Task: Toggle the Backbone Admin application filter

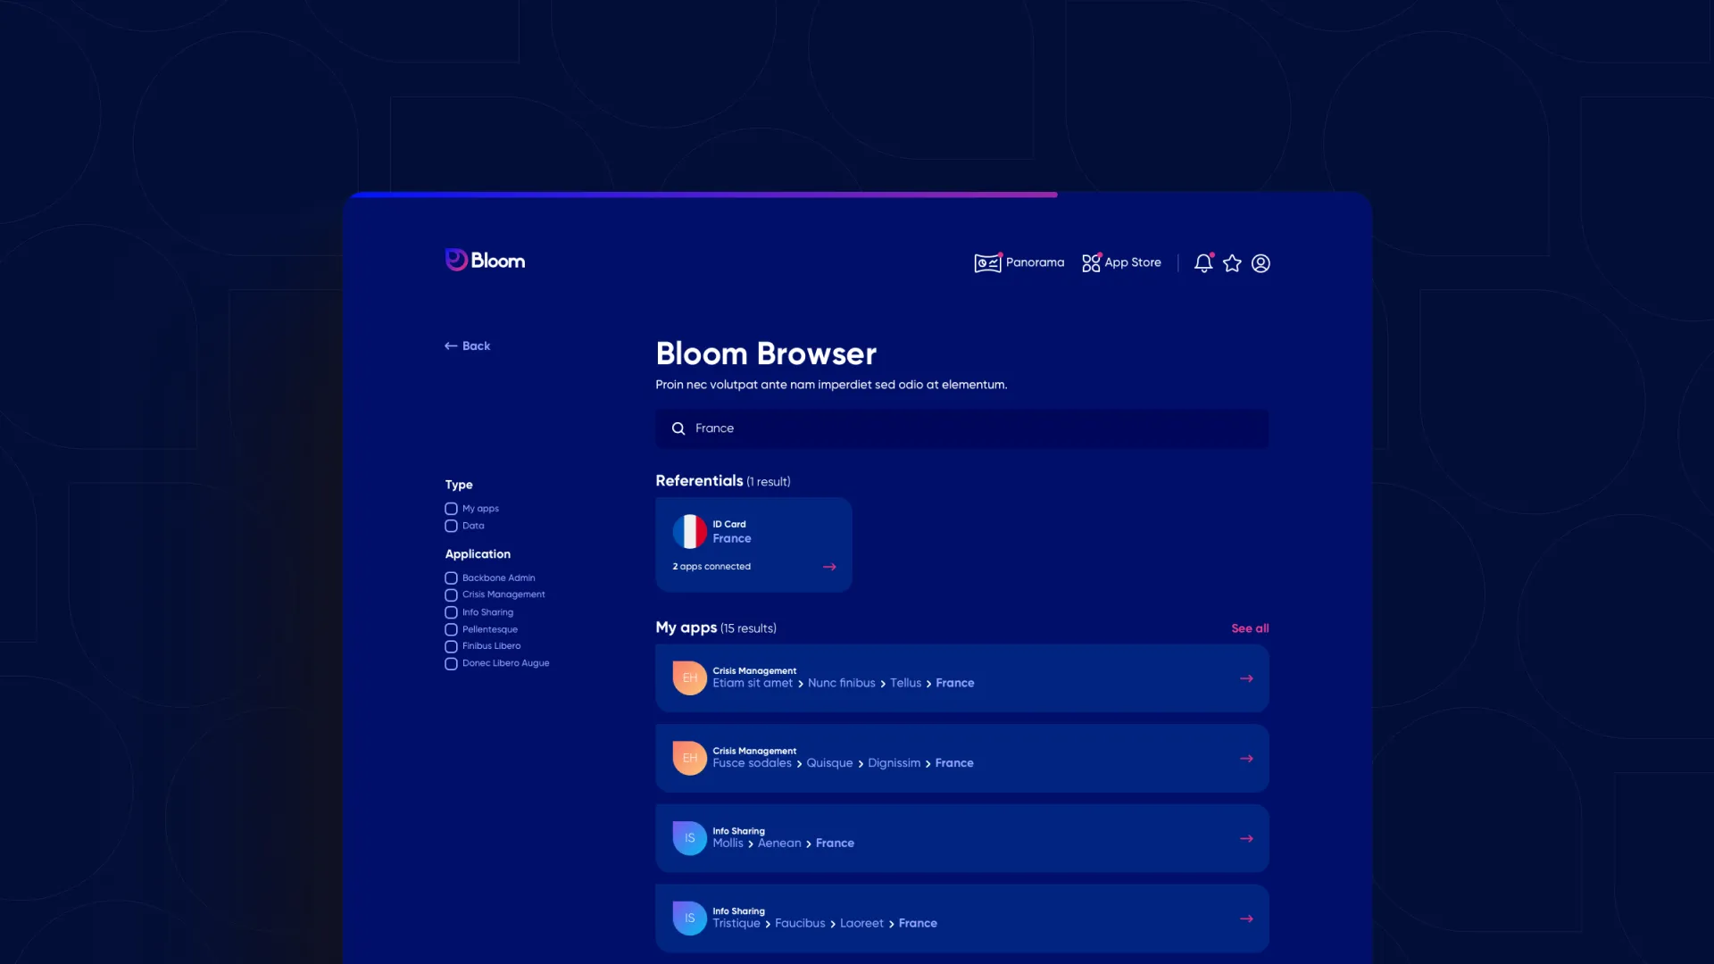Action: click(x=451, y=578)
